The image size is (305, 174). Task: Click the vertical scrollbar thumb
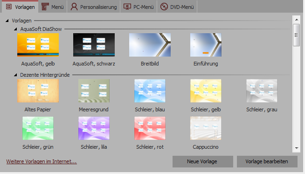point(297,35)
